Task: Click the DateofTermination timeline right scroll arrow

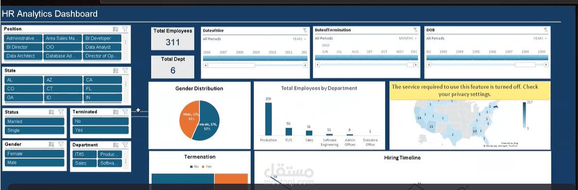Action: [416, 65]
